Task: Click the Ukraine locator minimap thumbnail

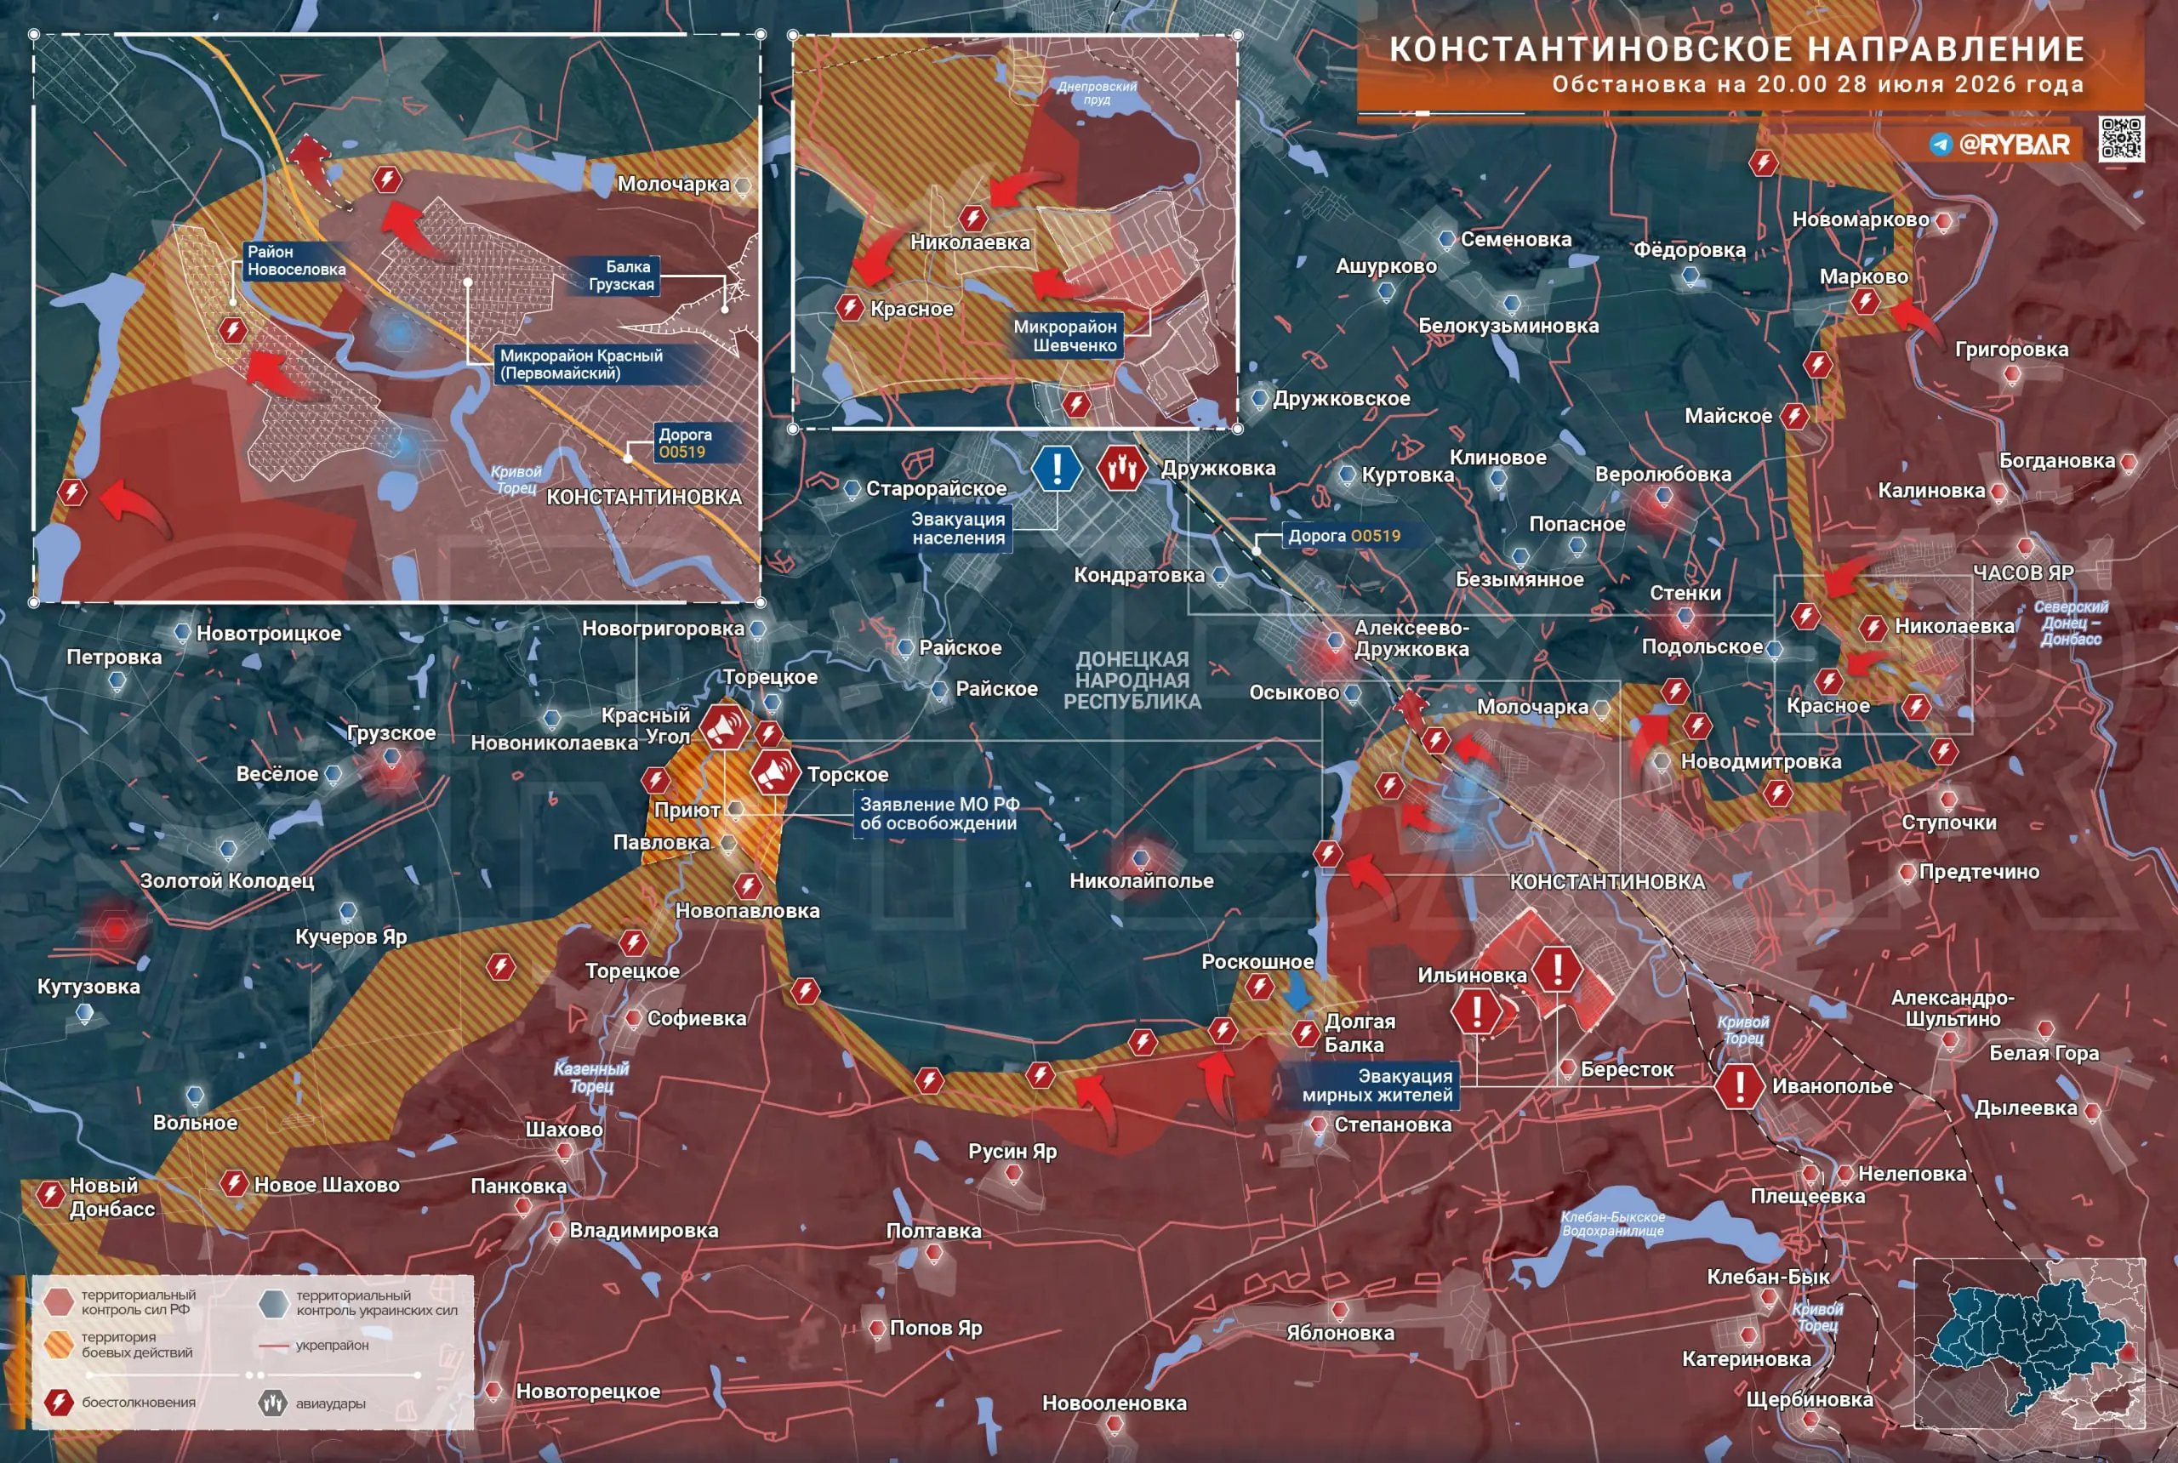Action: click(x=2030, y=1342)
